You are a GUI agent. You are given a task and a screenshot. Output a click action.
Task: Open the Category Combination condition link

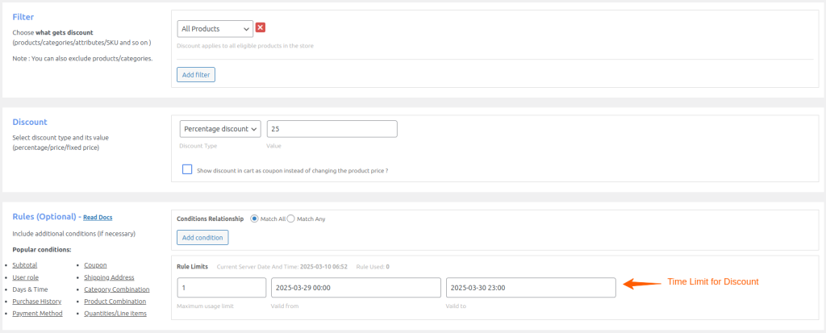tap(117, 289)
